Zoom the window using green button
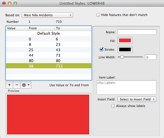The height and width of the screenshot is (138, 164). click(15, 4)
